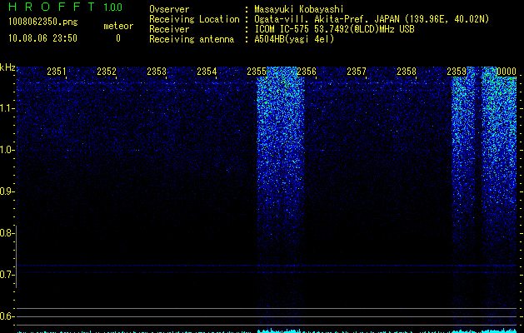Click the 2353 time marker

(x=157, y=71)
